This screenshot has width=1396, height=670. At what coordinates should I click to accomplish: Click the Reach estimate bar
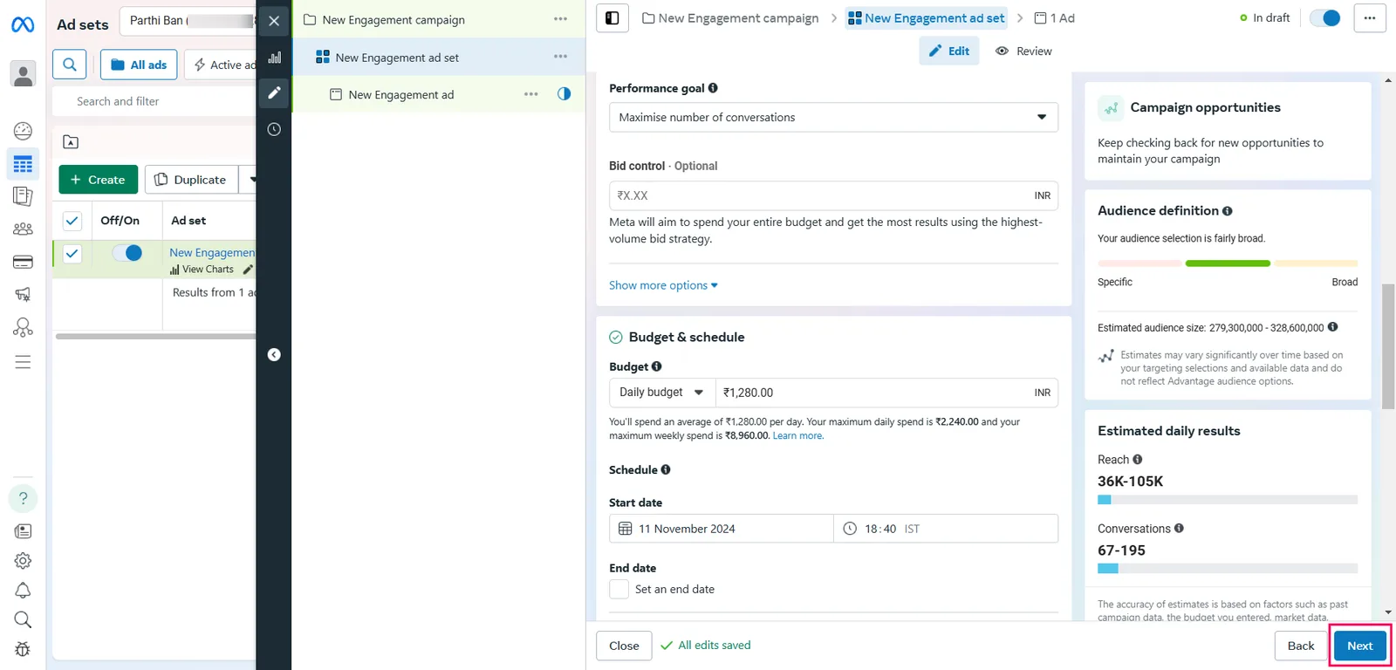click(x=1228, y=500)
